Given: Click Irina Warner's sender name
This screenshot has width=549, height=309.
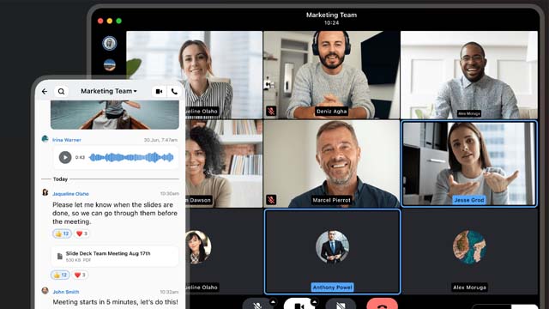Looking at the screenshot, I should tap(67, 140).
